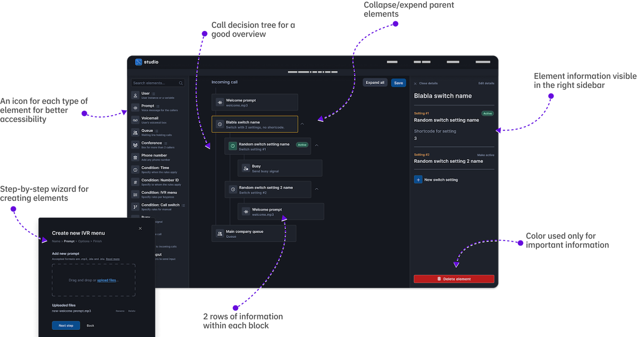The width and height of the screenshot is (638, 337).
Task: Open the upload files link
Action: [x=106, y=280]
